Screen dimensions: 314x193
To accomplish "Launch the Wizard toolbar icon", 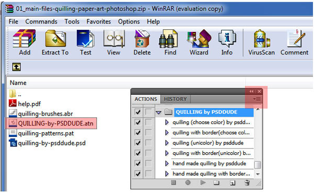I will (199, 39).
